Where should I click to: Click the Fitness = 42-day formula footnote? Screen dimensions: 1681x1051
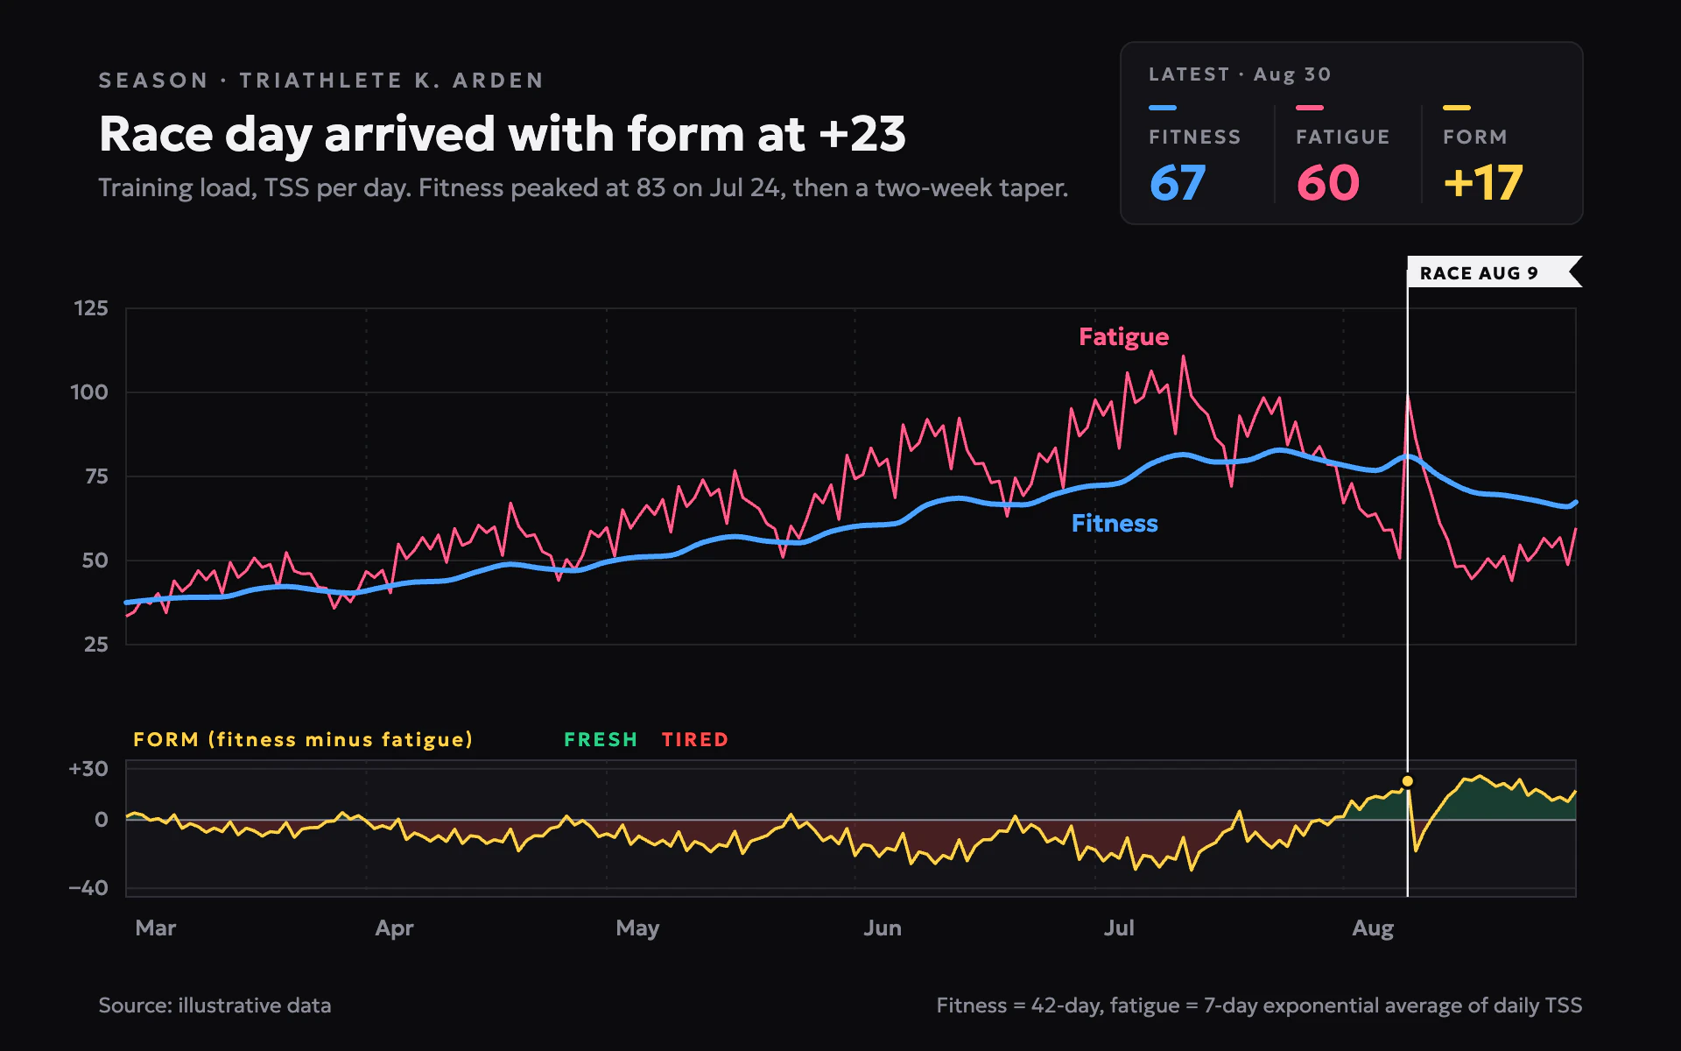[x=1259, y=1005]
